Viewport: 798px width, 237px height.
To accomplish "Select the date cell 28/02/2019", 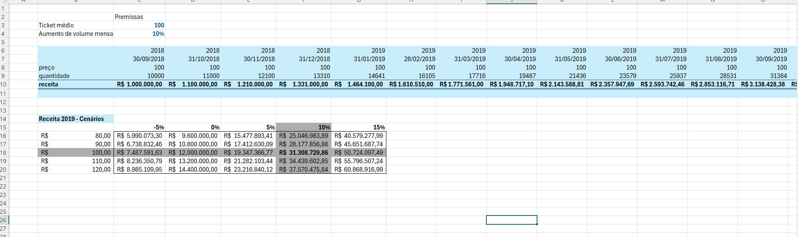I will tap(411, 59).
